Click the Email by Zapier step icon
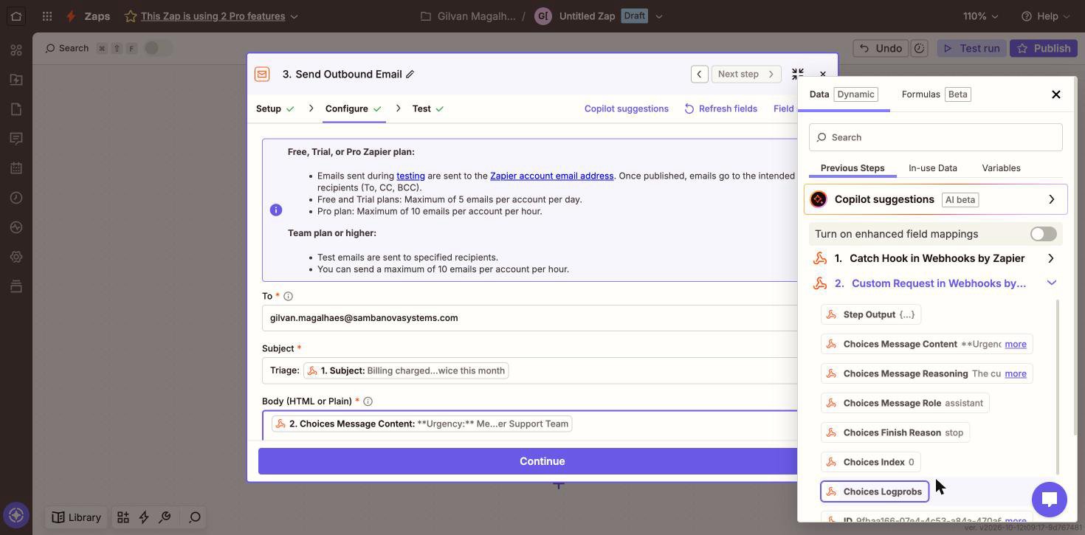The image size is (1085, 535). (x=262, y=74)
